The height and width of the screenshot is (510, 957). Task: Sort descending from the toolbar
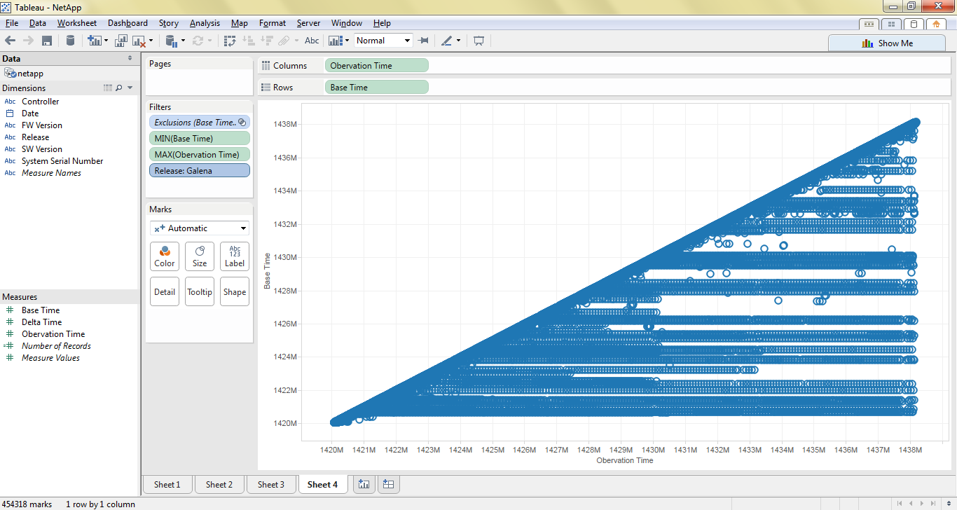point(266,41)
